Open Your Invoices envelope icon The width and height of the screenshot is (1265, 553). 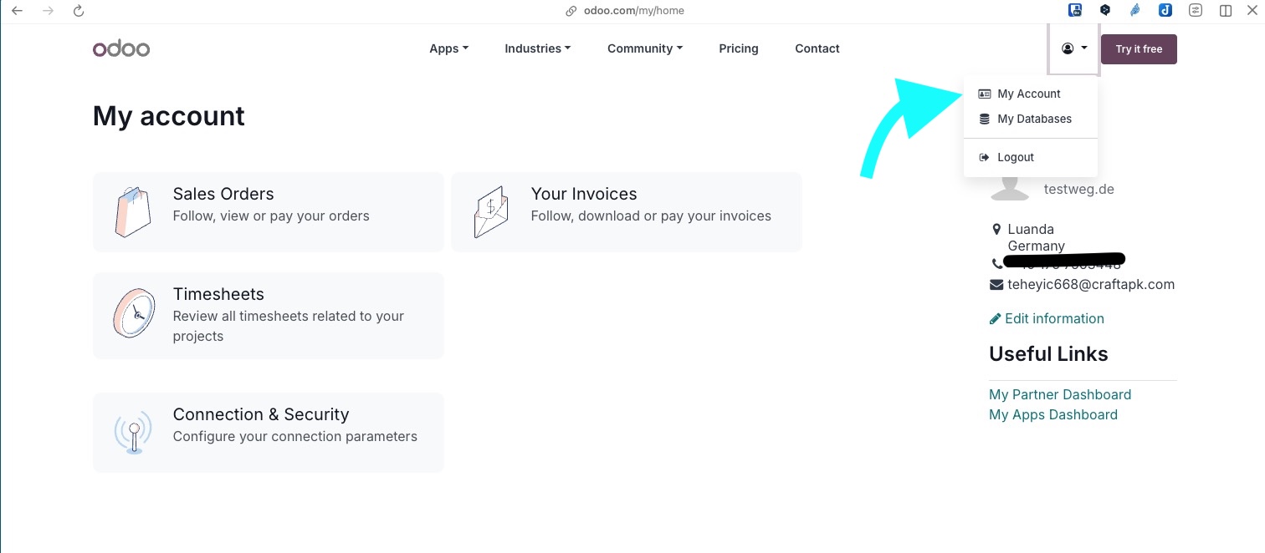[491, 211]
